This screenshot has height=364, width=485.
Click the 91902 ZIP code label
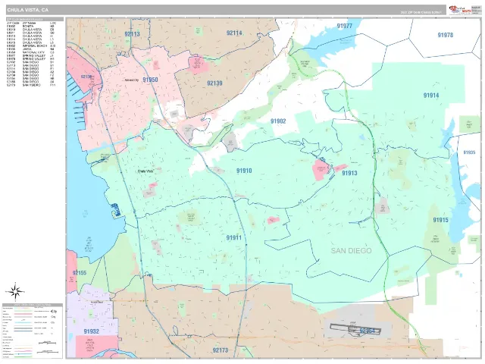[278, 121]
